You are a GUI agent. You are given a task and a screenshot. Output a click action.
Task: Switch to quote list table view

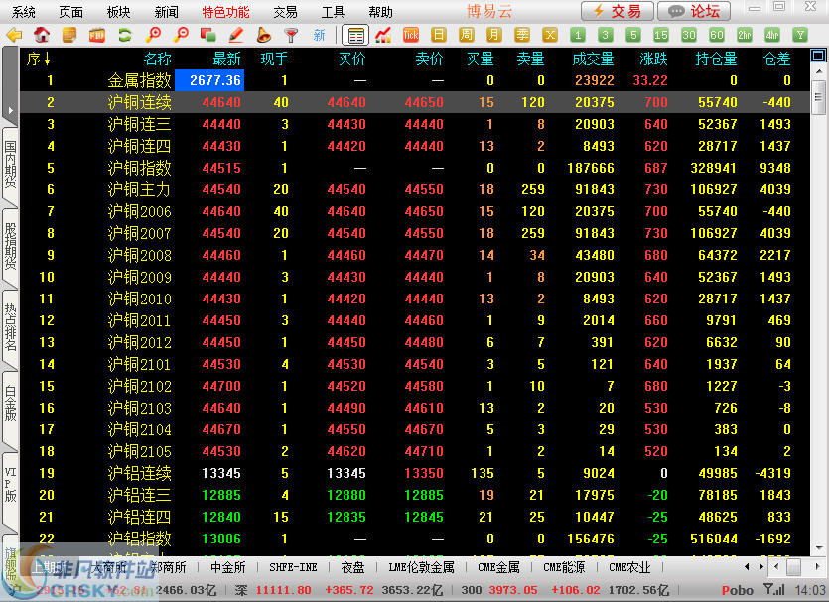tap(355, 35)
